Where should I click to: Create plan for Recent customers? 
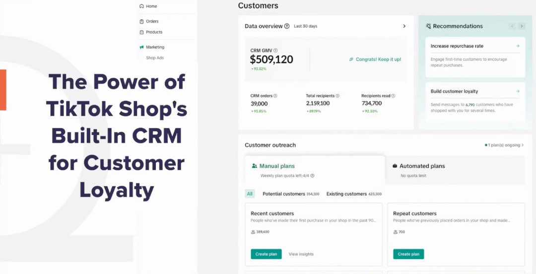click(266, 254)
